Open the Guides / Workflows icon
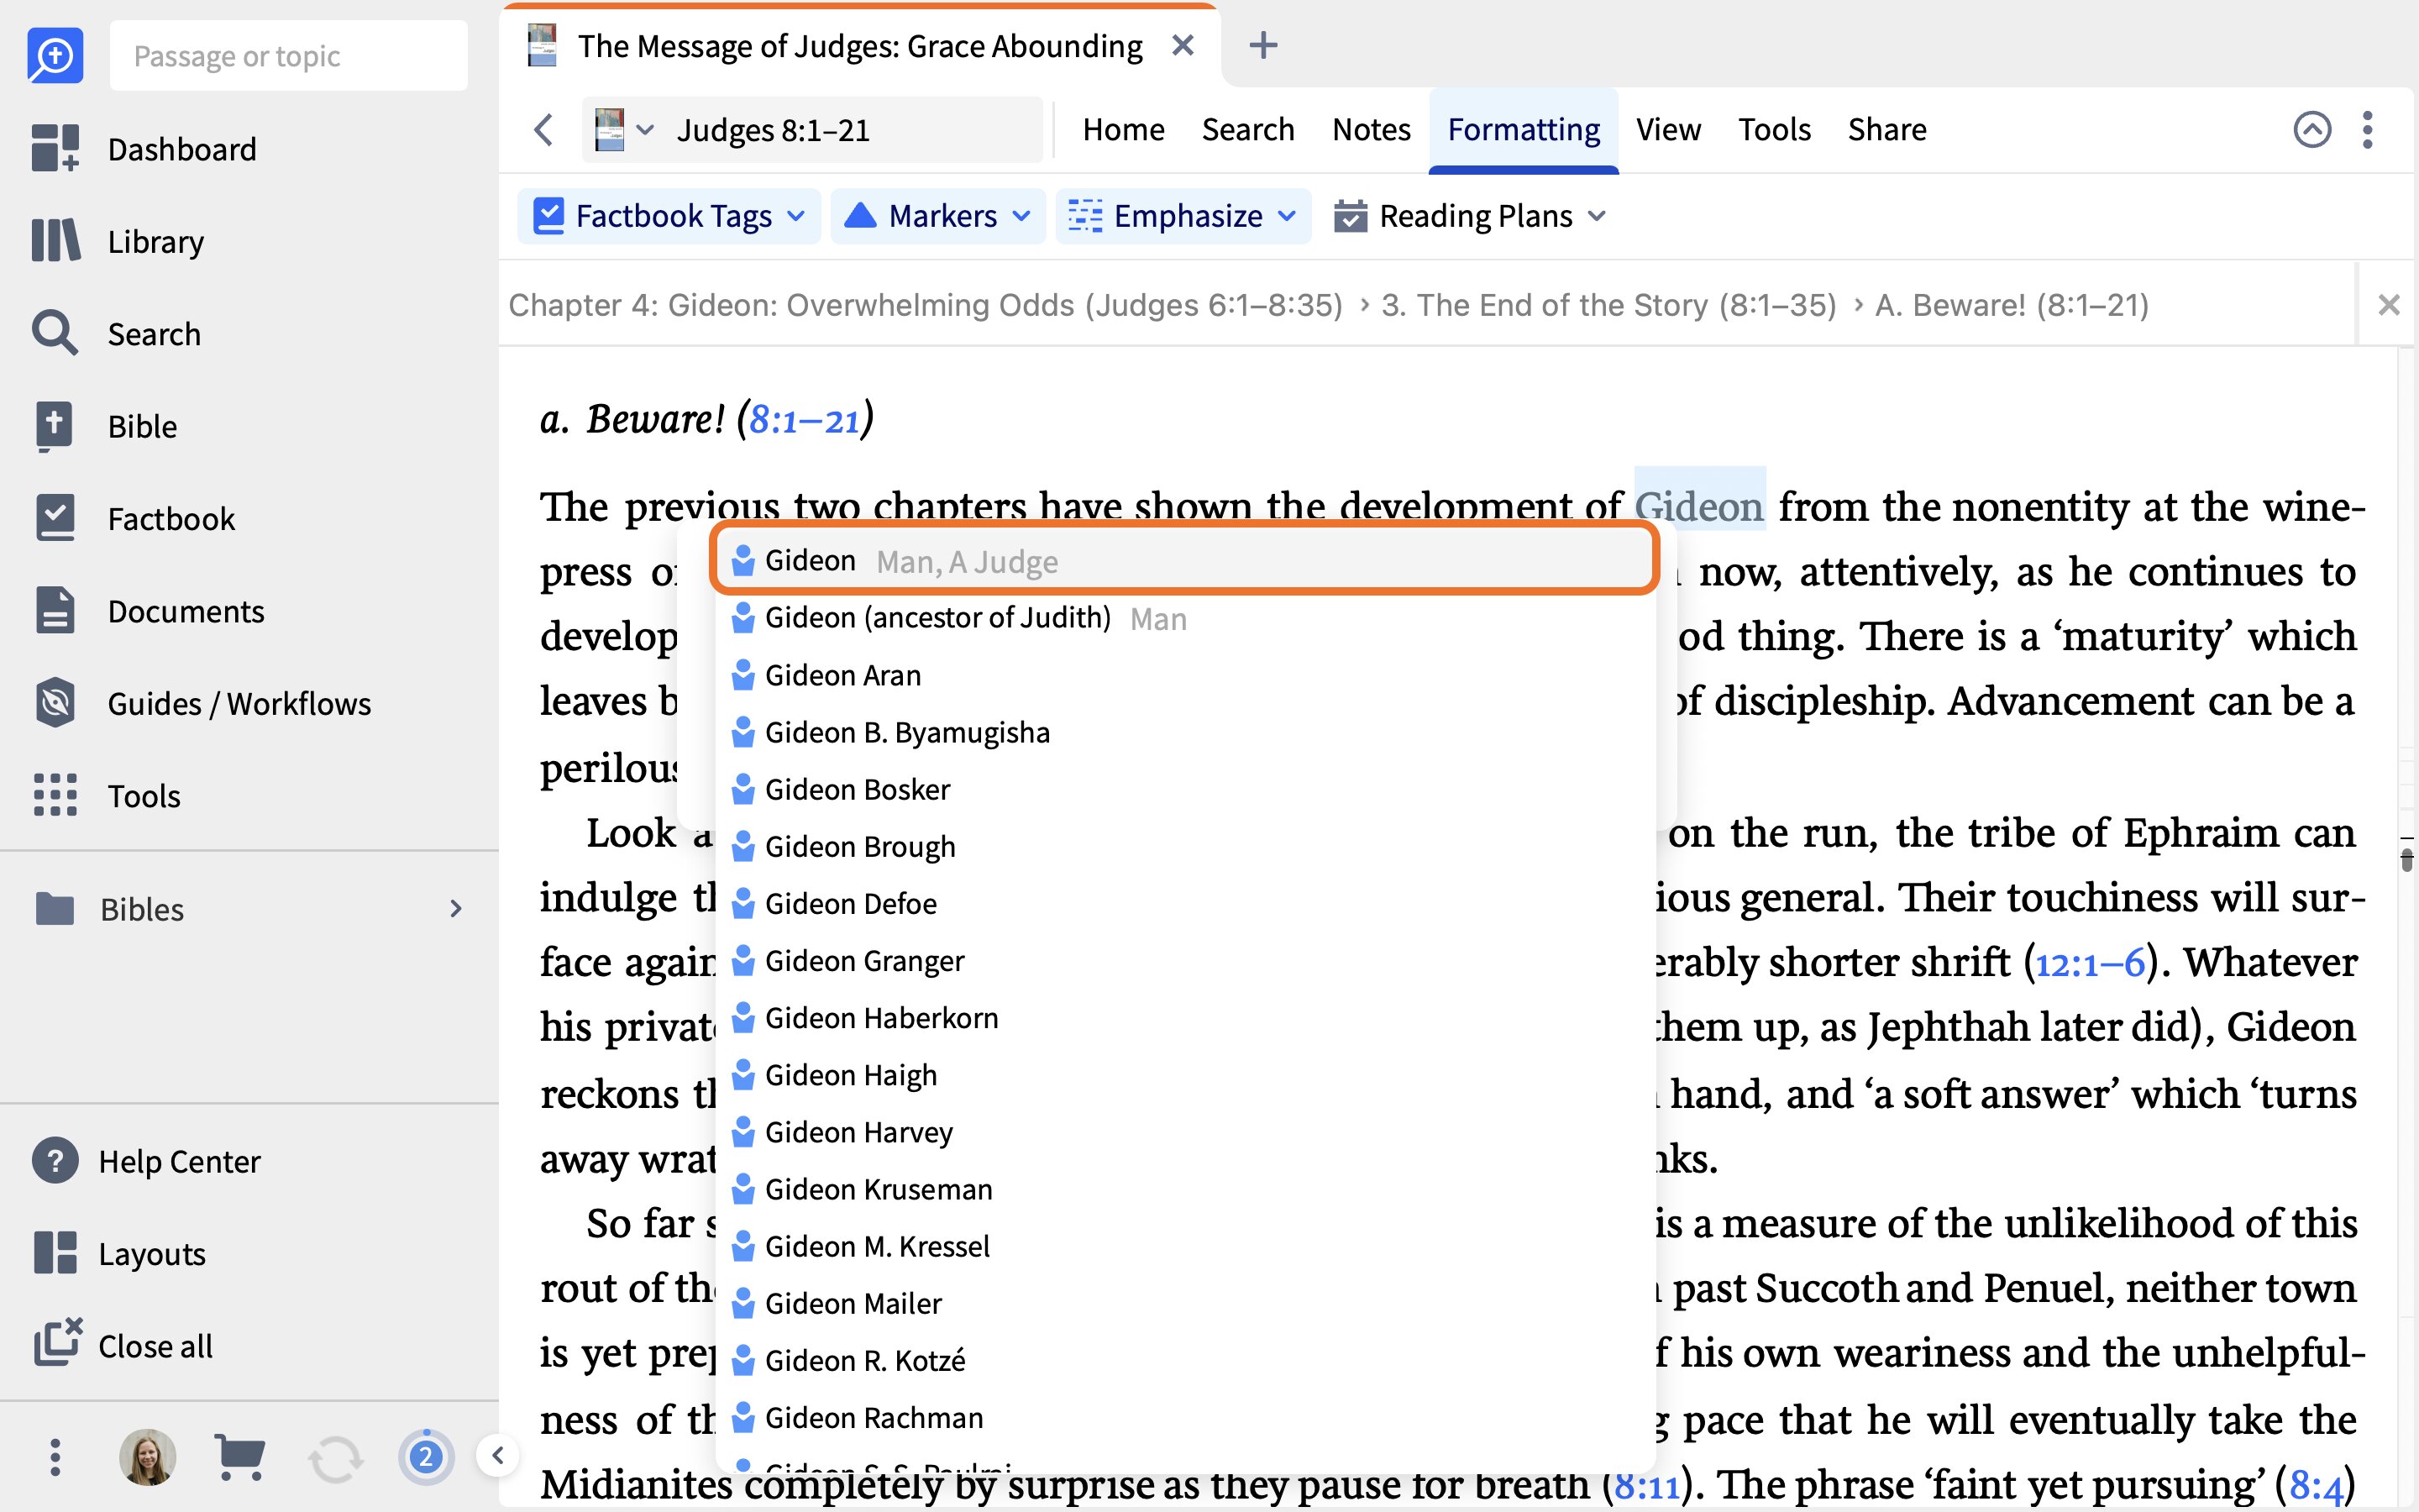The image size is (2419, 1512). (55, 703)
